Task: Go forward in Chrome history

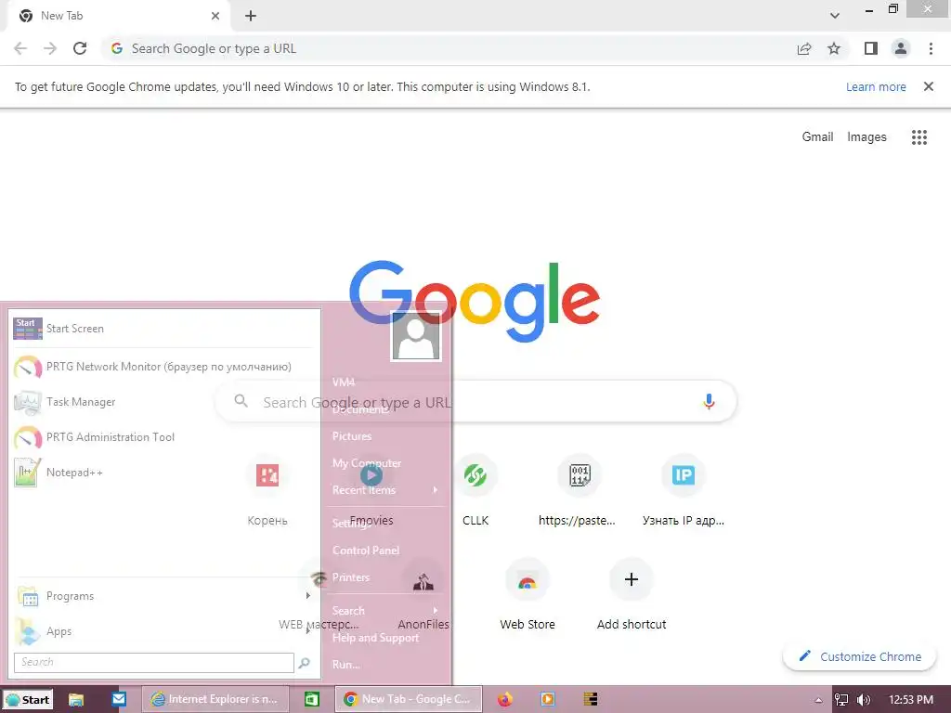Action: pos(50,48)
